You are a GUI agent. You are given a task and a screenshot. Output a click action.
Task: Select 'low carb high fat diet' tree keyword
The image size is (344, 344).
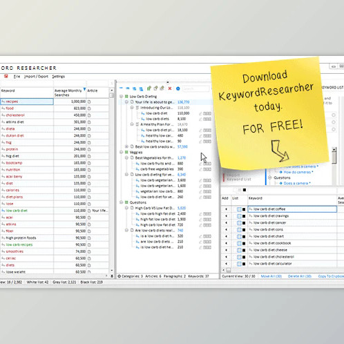pos(157,213)
